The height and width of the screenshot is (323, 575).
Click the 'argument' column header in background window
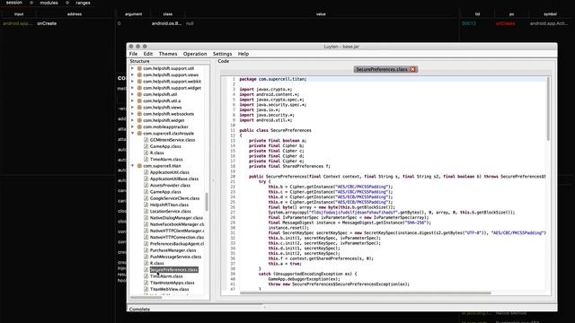click(134, 14)
